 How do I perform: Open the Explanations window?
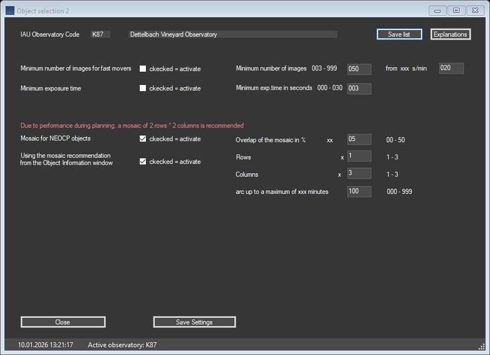(x=450, y=34)
